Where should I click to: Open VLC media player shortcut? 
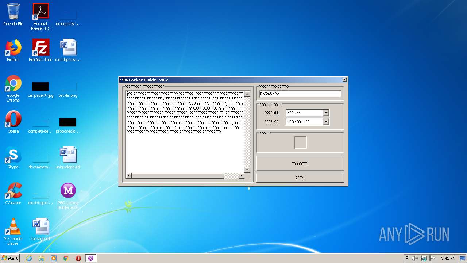(x=13, y=232)
